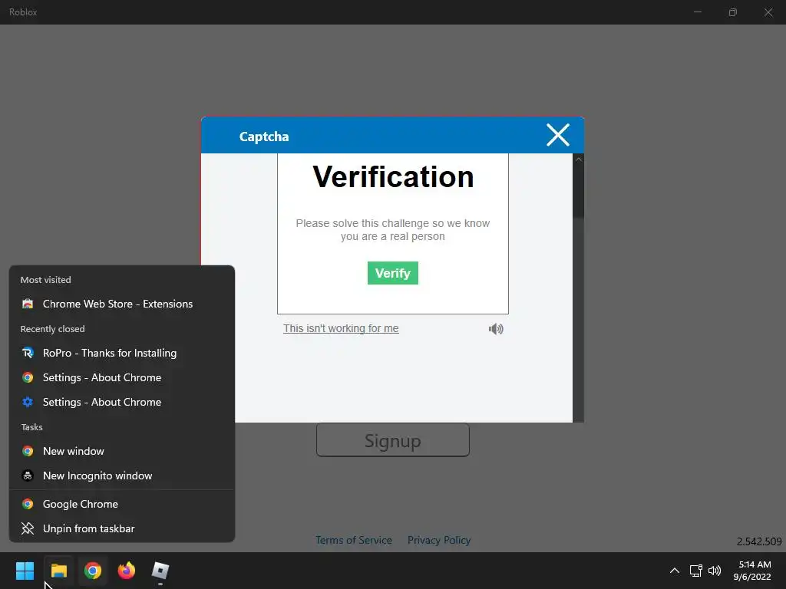Show hidden tray icons chevron
This screenshot has height=589, width=786.
[675, 571]
